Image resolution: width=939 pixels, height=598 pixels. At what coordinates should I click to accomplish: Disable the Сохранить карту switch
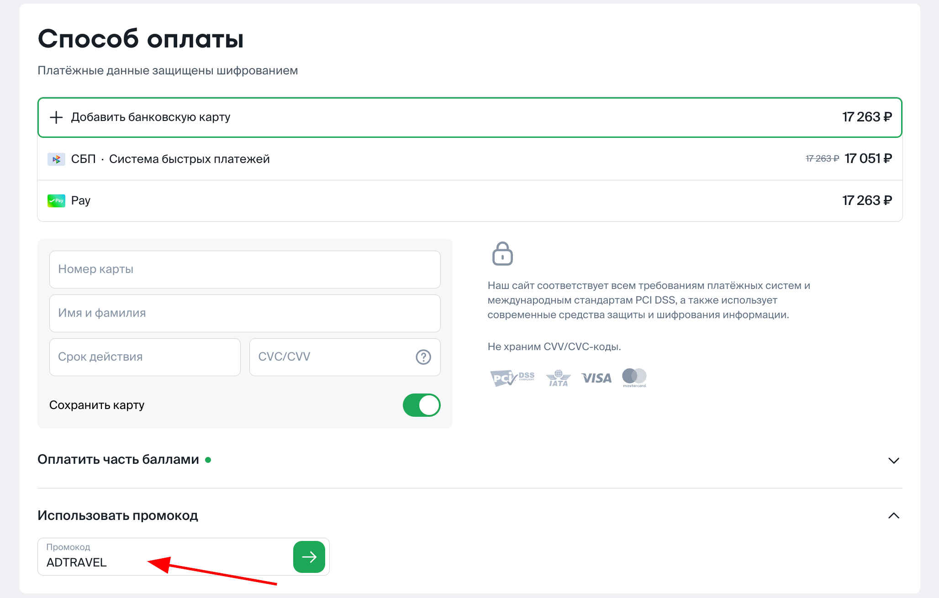(421, 405)
